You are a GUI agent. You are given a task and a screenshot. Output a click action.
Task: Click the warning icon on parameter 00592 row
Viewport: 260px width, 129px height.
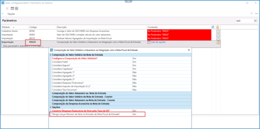coord(218,31)
